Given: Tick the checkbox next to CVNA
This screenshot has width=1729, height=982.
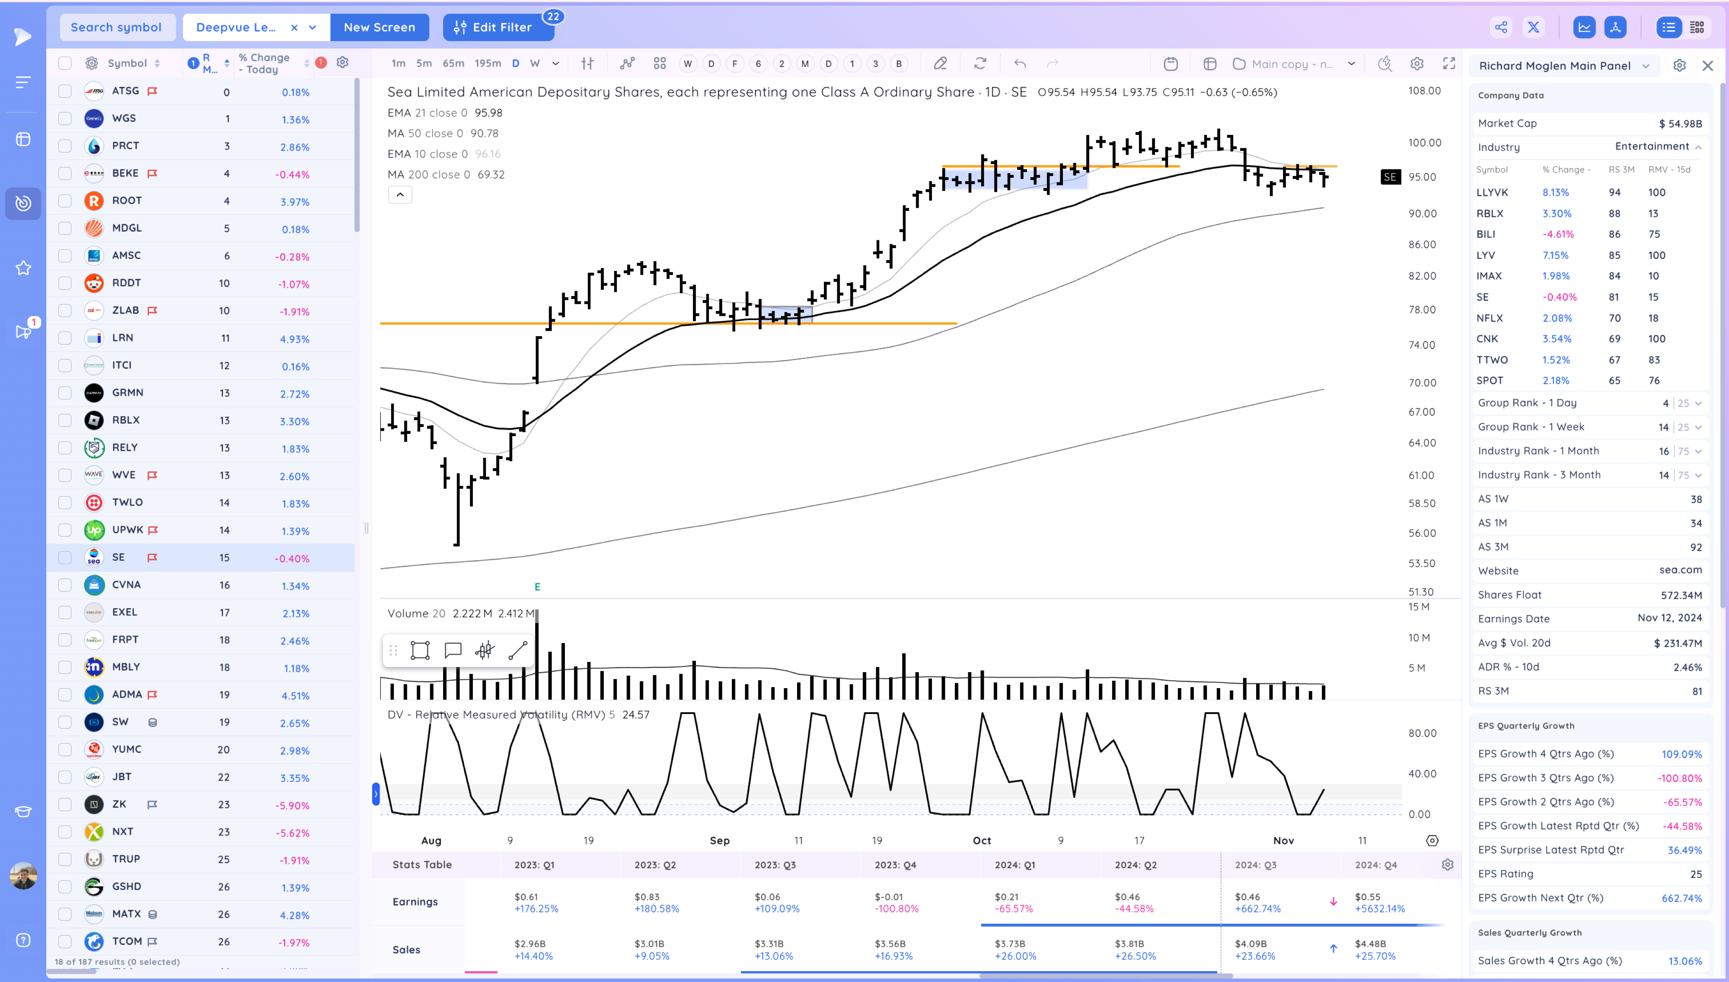Looking at the screenshot, I should [x=65, y=585].
